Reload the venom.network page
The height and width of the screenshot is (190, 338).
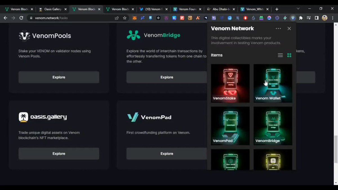(21, 18)
